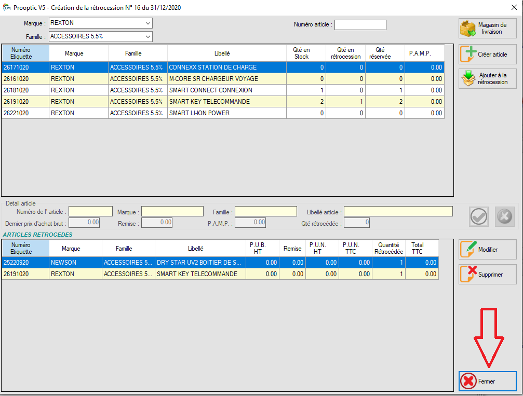
Task: Click the Modifier button label
Action: pyautogui.click(x=488, y=250)
